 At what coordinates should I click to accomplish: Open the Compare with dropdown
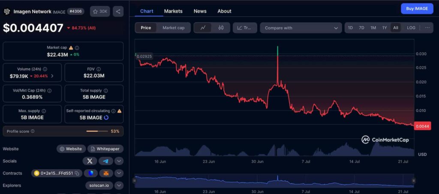[x=301, y=28]
